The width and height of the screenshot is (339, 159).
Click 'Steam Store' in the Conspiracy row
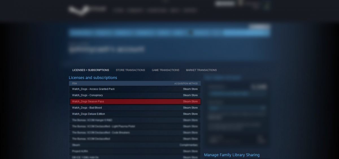click(x=190, y=95)
